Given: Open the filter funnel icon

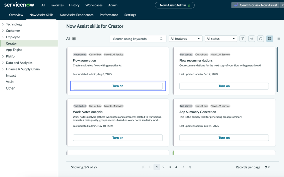Looking at the screenshot, I should (243, 39).
